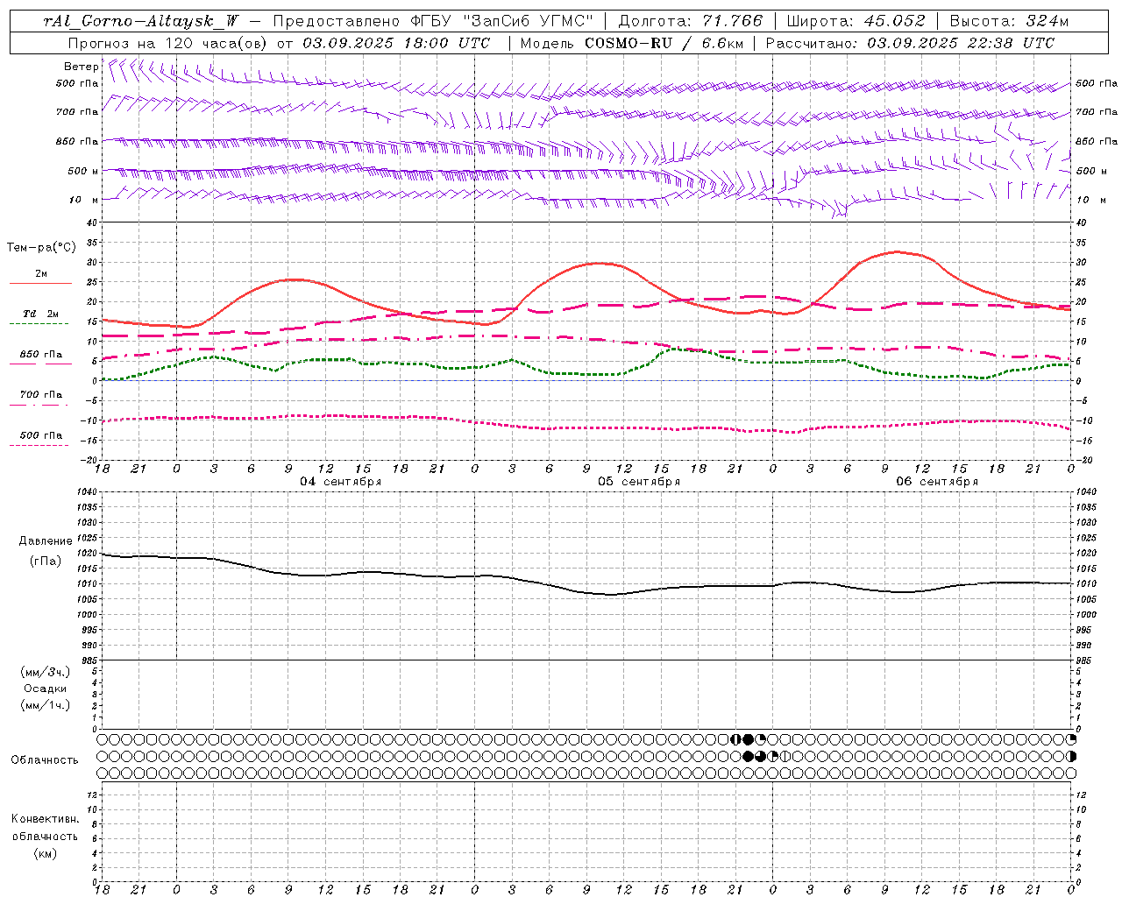
Task: Click the Конвективн. panel label
Action: coord(46,819)
